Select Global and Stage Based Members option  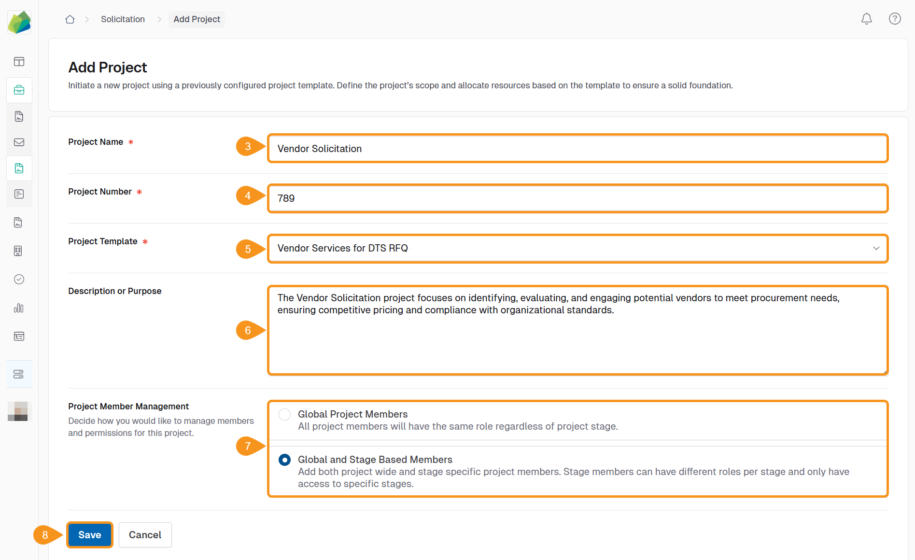[x=284, y=460]
